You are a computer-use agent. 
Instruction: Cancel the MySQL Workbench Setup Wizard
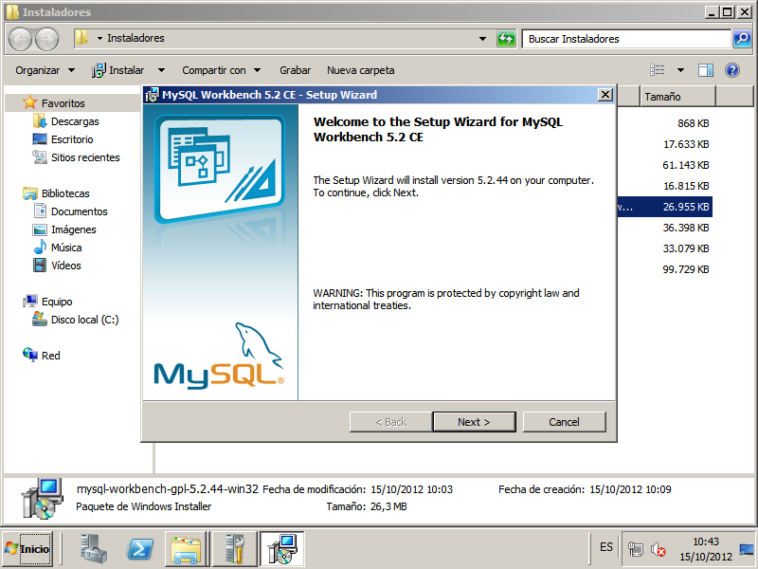[564, 422]
